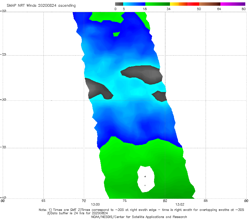Click the color bar label '18'
The height and width of the screenshot is (219, 249).
145,9
